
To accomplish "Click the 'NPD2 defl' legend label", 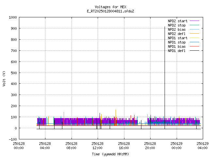I will (177, 34).
